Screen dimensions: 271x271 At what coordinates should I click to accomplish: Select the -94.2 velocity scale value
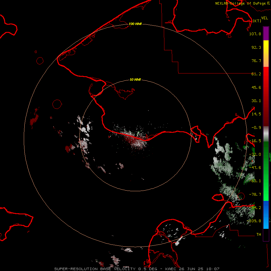[x=255, y=208]
